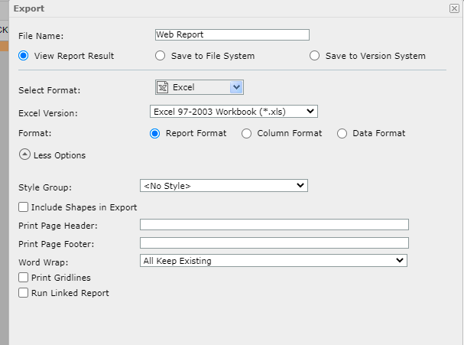464x345 pixels.
Task: Click the Excel file format icon
Action: 163,87
